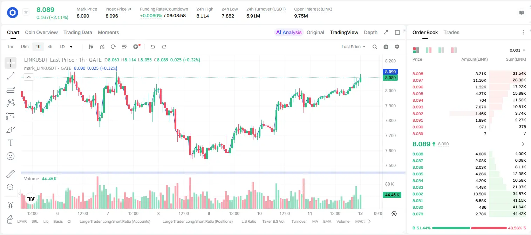Switch chart to Depth view
531x235 pixels.
click(370, 32)
